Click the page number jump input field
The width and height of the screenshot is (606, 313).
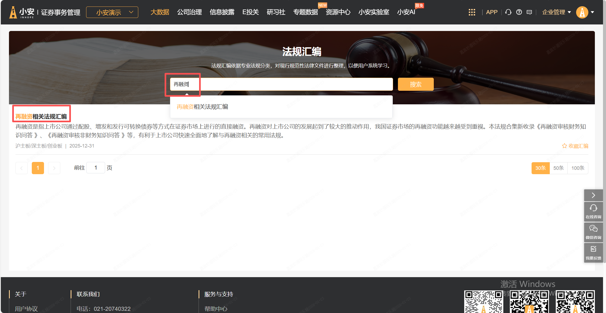(x=96, y=168)
